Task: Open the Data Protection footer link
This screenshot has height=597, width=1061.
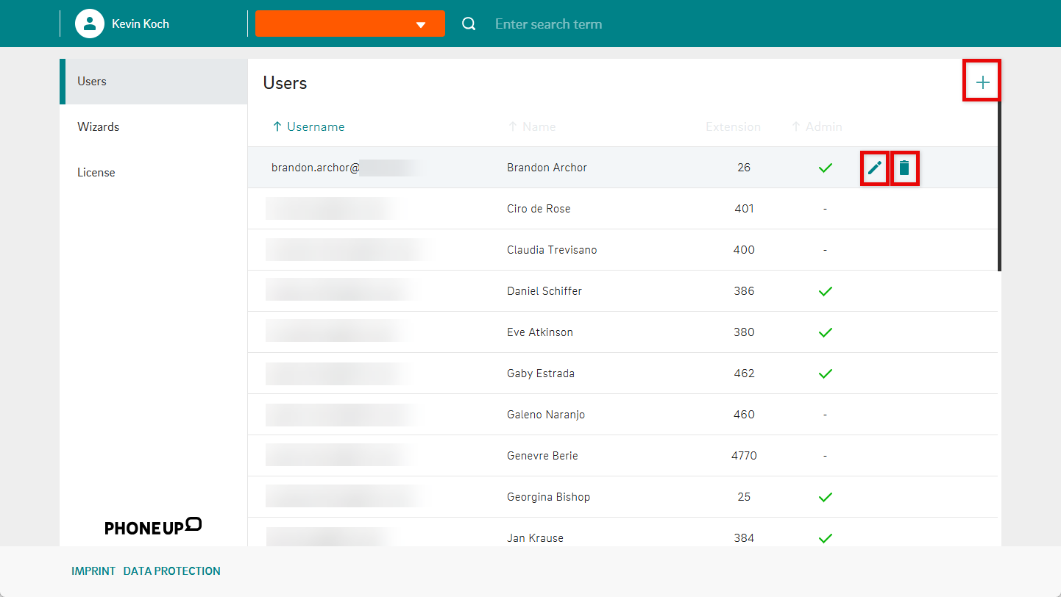Action: point(171,571)
